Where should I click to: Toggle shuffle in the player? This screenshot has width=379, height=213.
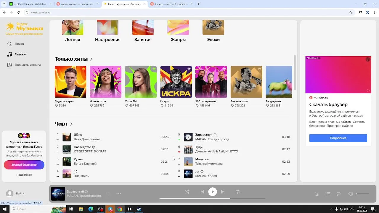[x=187, y=192]
